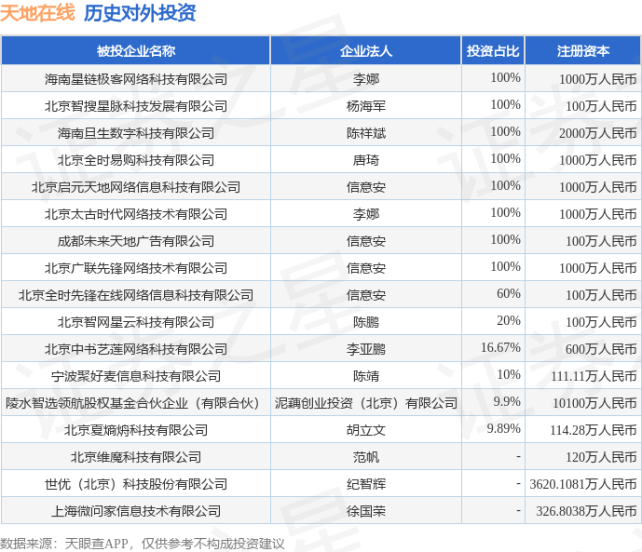Click the 数据来源 天眼查APP footer note
Image resolution: width=642 pixels, height=552 pixels.
point(142,544)
